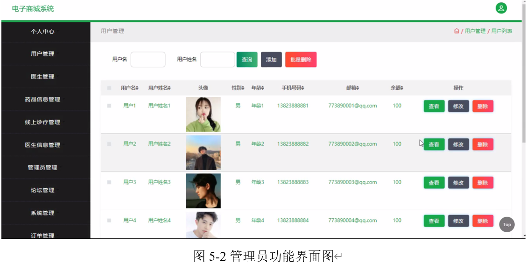This screenshot has height=264, width=526.
Task: Open the user profile avatar icon
Action: click(501, 8)
